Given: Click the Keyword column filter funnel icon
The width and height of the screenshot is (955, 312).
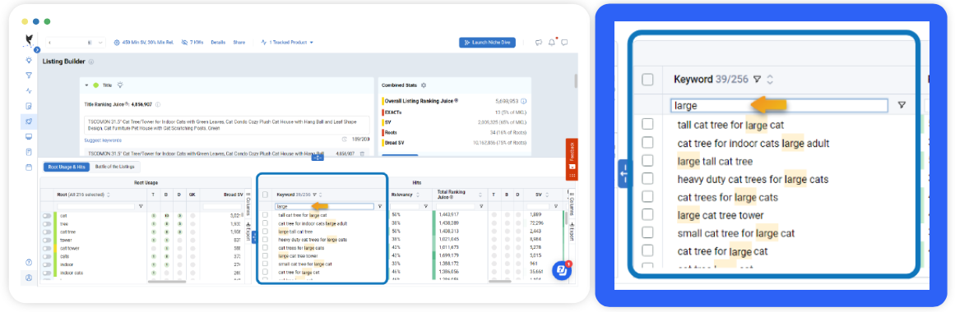Looking at the screenshot, I should pos(757,79).
